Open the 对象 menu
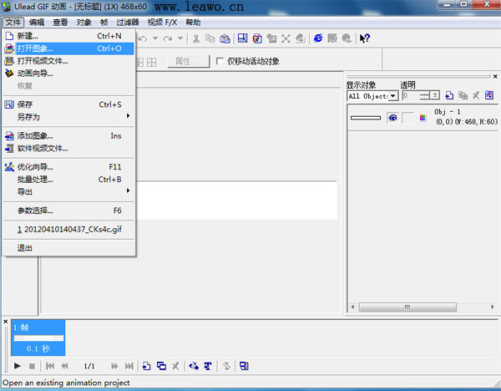Screen dimensions: 501x391 (84, 23)
